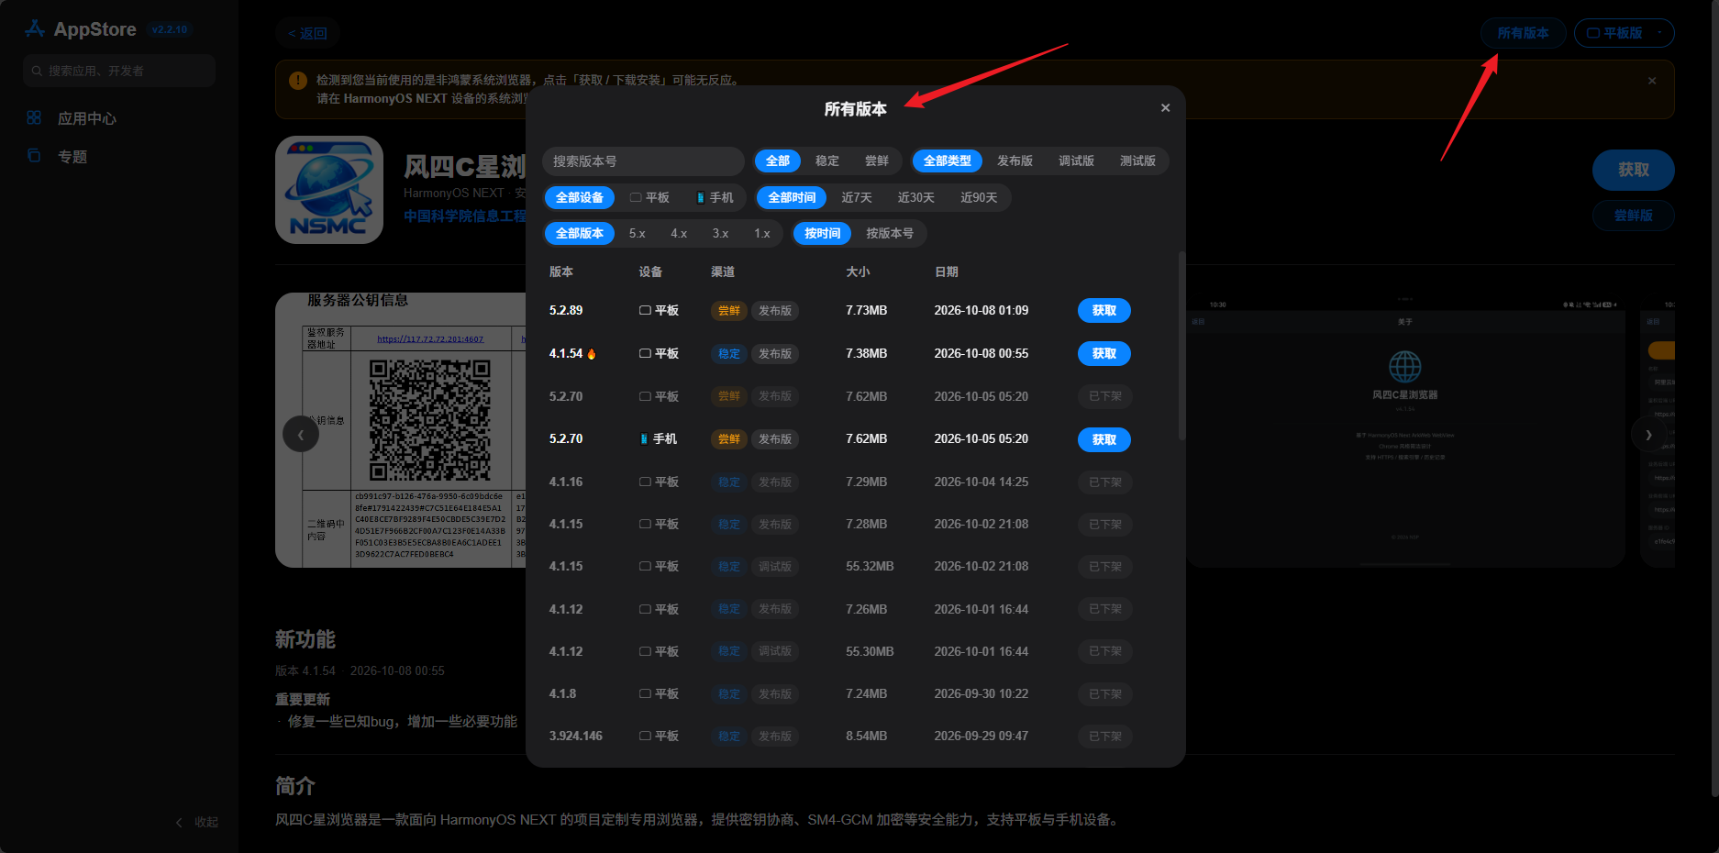Select 近90天 time filter
Screen dimensions: 1719x853
pyautogui.click(x=979, y=197)
